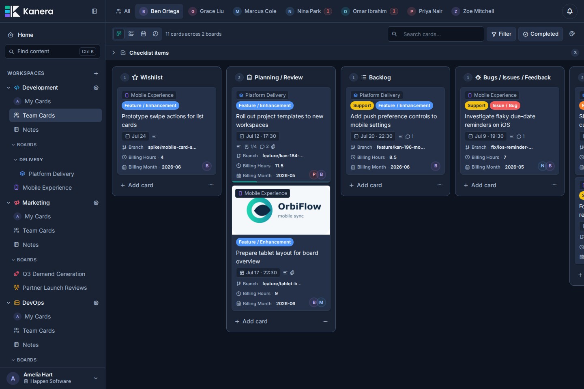Select Zoe Mitchell member tab
This screenshot has height=389, width=584.
click(473, 11)
